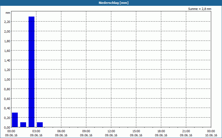Click the 0,40 y-axis value
The image size is (222, 138).
(x=7, y=108)
